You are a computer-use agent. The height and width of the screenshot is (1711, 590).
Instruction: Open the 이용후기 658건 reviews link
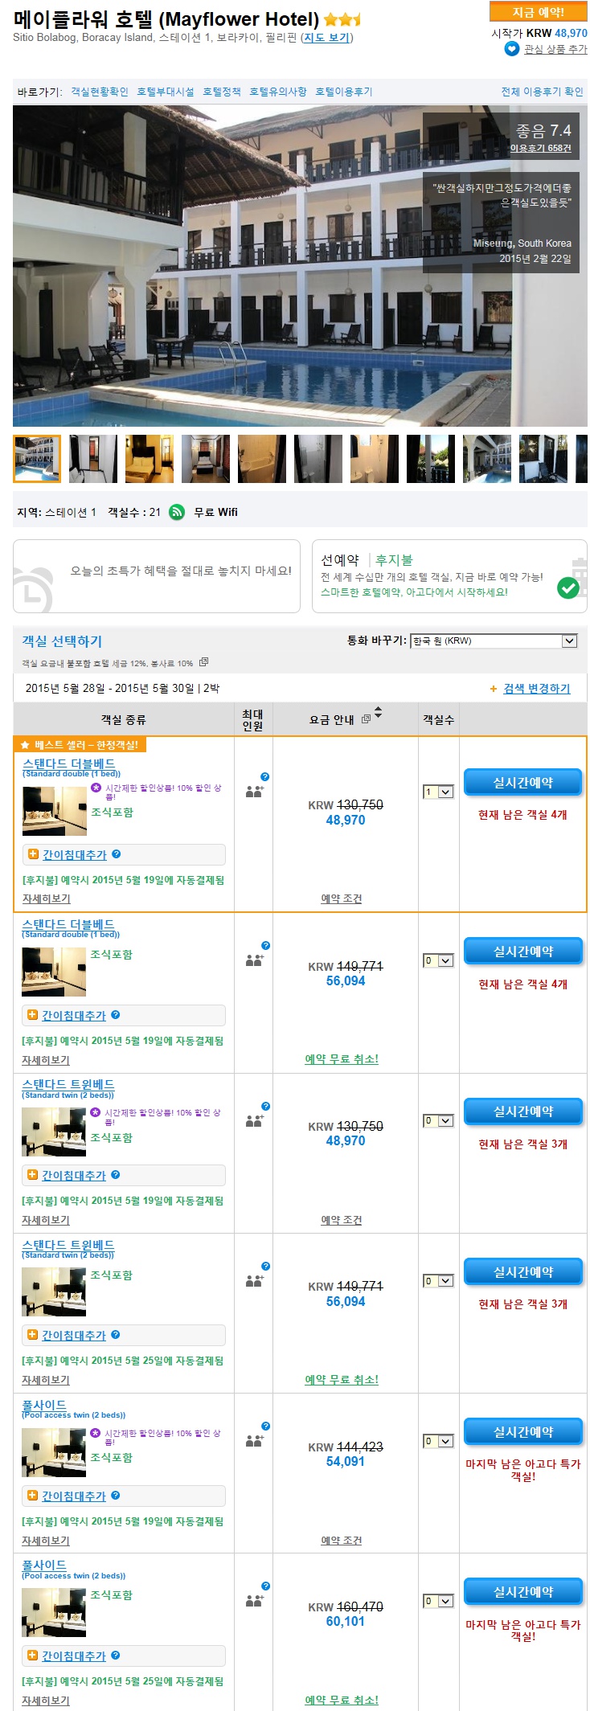tap(541, 148)
